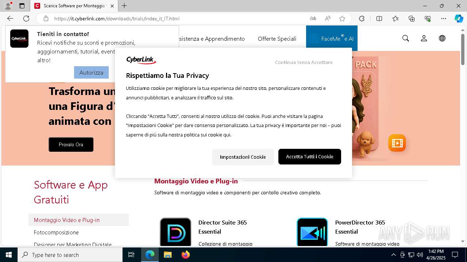
Task: Click Accetta Tutti i Cookie button
Action: 310,156
